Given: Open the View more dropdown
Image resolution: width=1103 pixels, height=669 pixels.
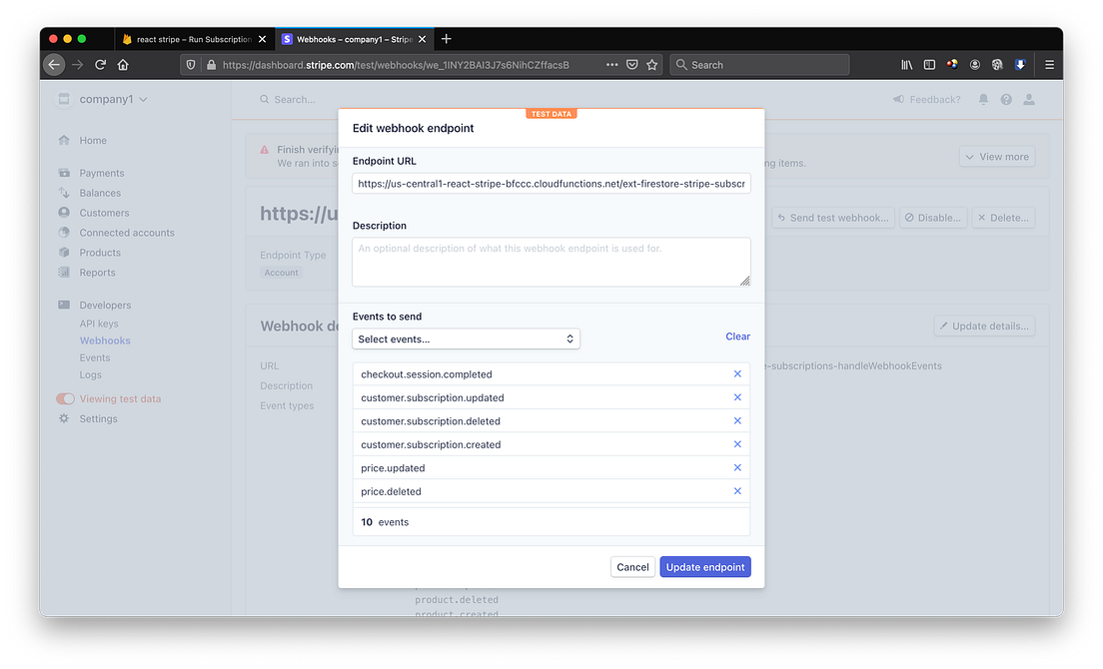Looking at the screenshot, I should coord(998,156).
